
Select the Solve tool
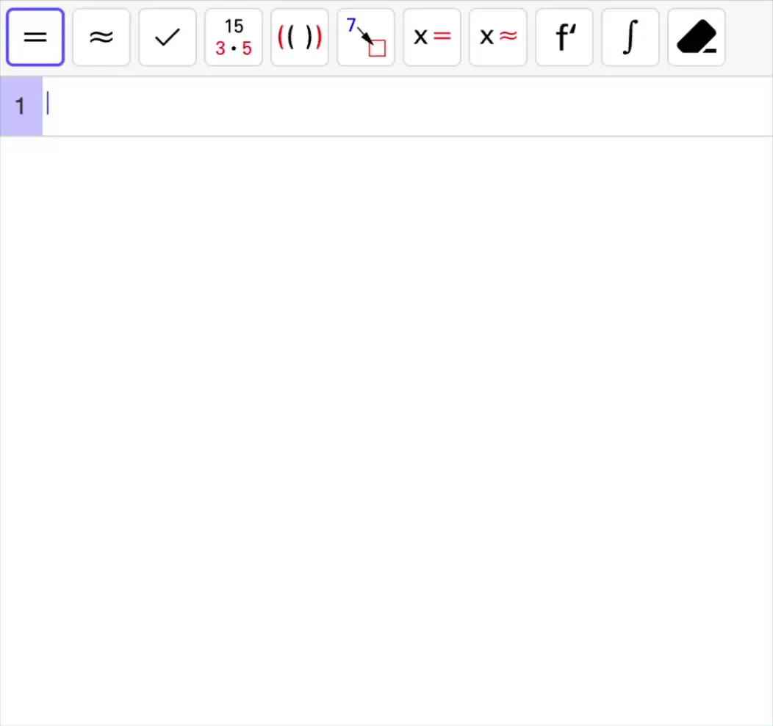[x=431, y=37]
